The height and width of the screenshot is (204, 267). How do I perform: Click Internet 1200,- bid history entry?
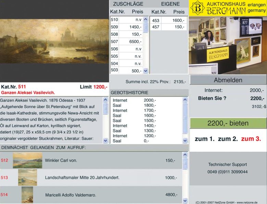134,136
